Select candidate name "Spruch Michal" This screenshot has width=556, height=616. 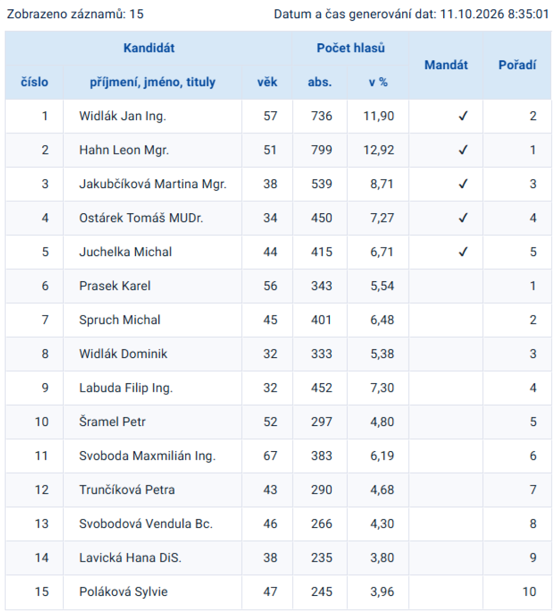point(120,320)
